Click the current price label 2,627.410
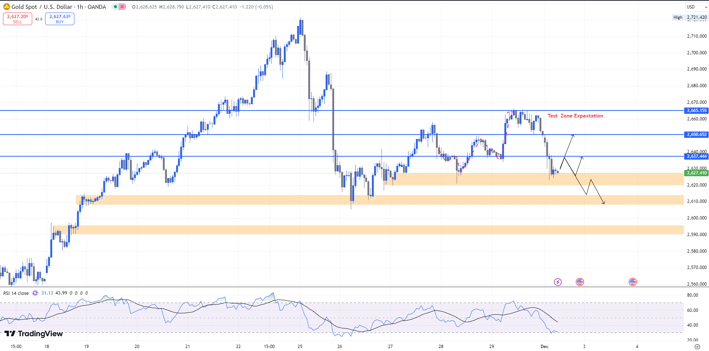This screenshot has width=709, height=351. click(696, 173)
